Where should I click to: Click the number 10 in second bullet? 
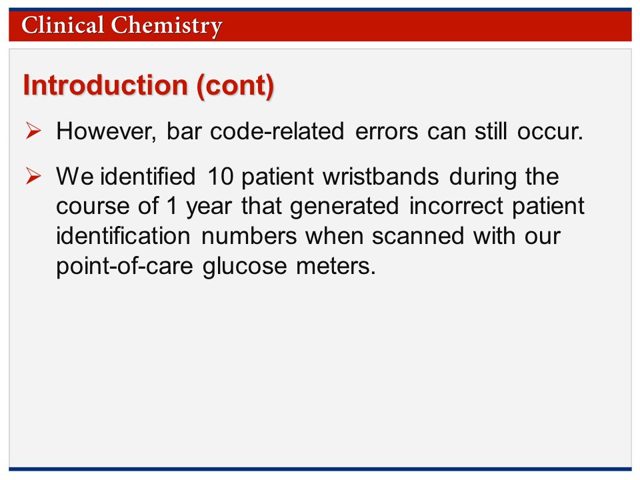point(221,177)
